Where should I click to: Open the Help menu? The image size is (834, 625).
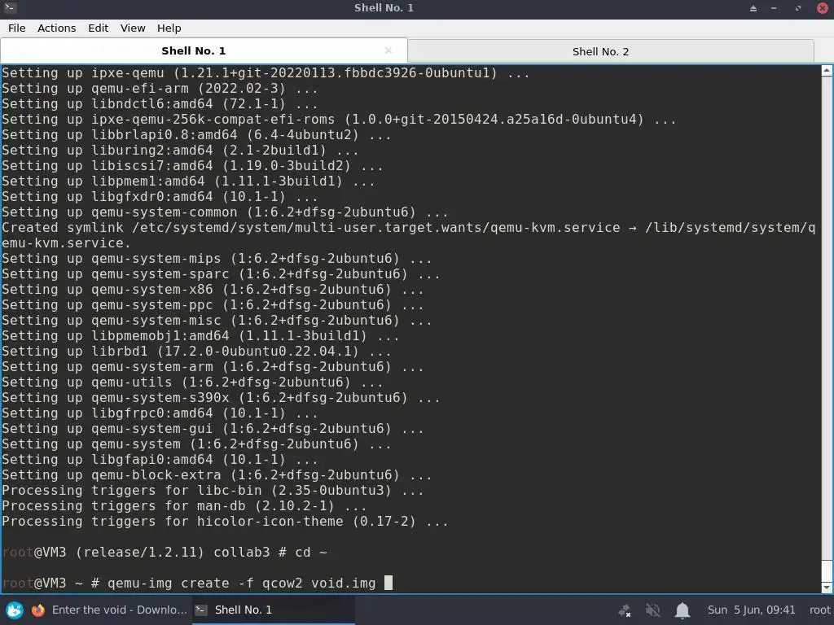169,28
